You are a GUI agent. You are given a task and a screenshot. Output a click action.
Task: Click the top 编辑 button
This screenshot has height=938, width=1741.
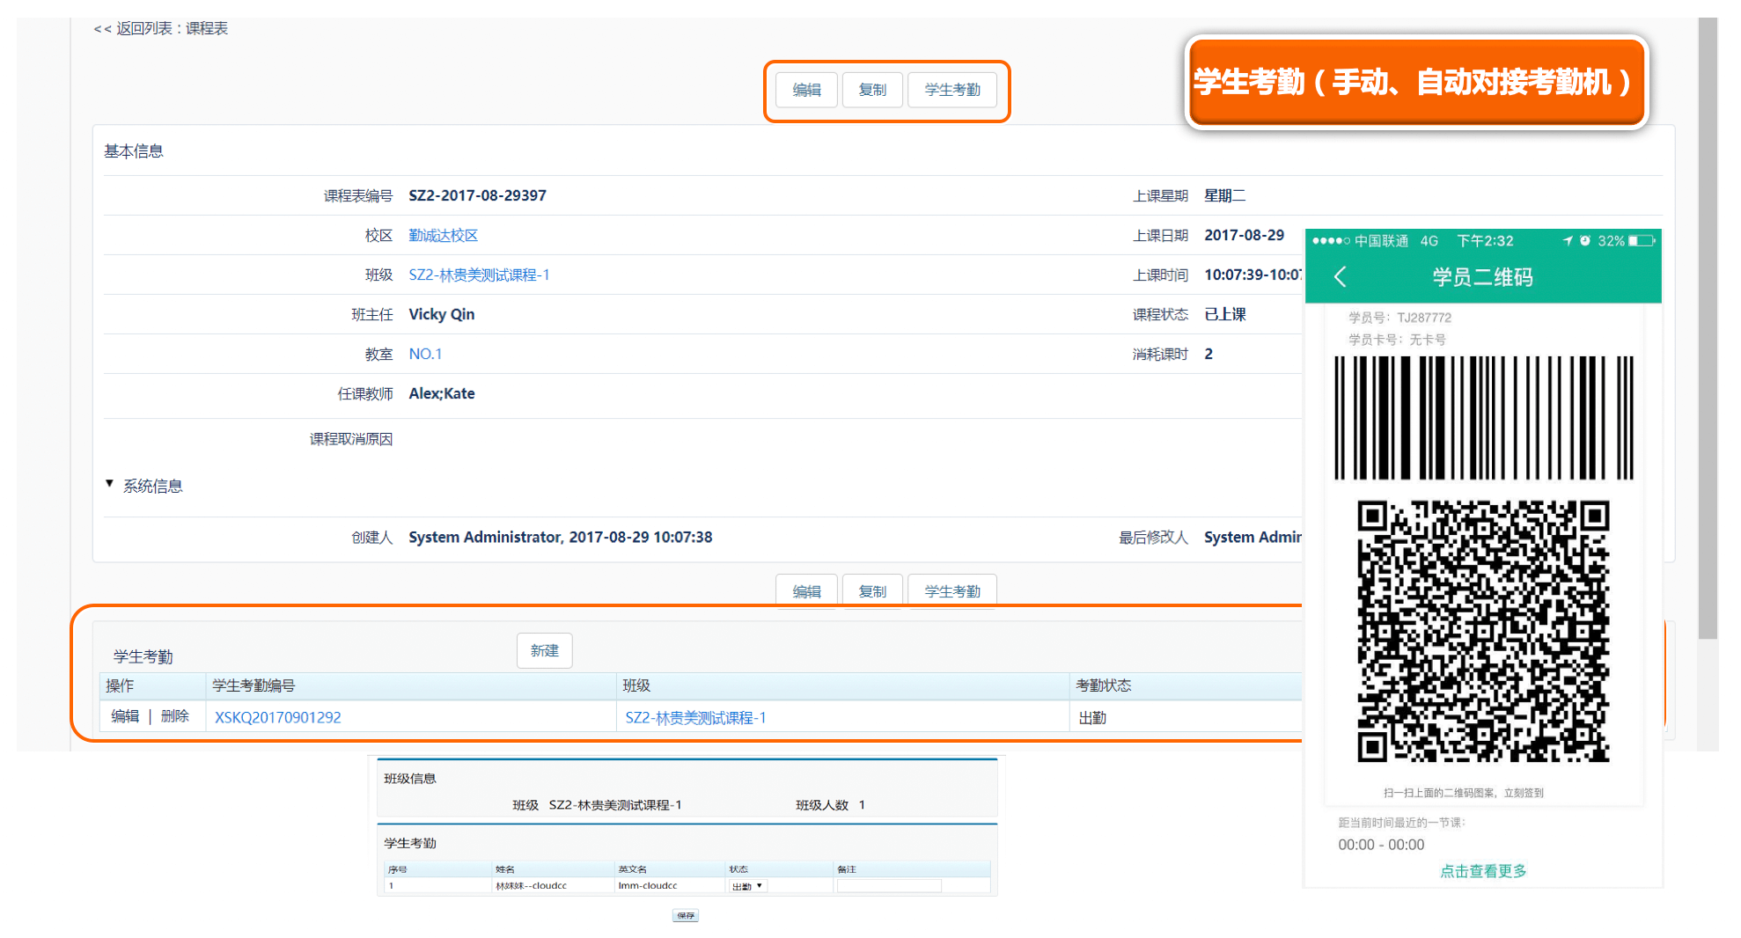point(806,90)
